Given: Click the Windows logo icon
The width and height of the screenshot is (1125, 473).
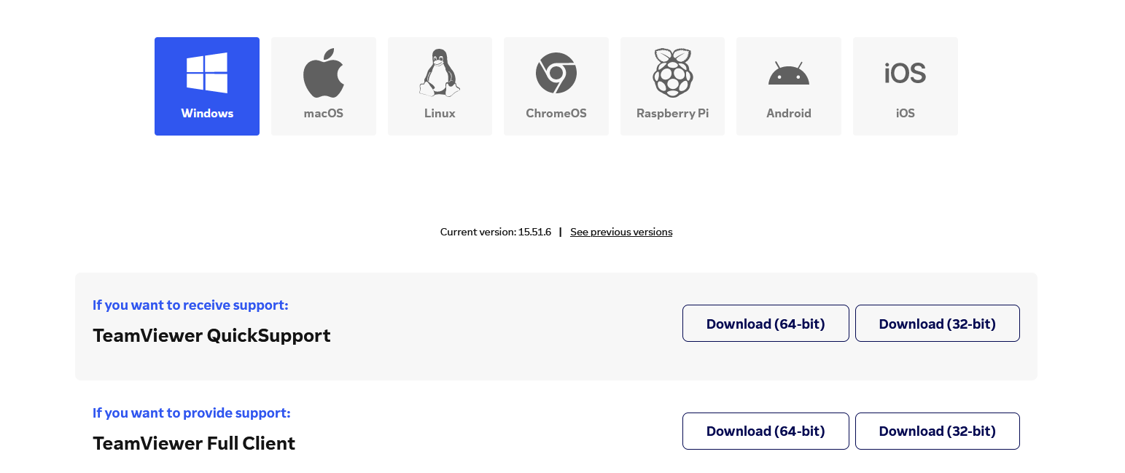Looking at the screenshot, I should click(x=207, y=73).
